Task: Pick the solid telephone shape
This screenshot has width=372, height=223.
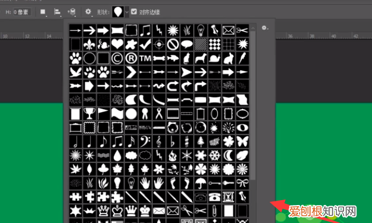Action: tap(214, 197)
